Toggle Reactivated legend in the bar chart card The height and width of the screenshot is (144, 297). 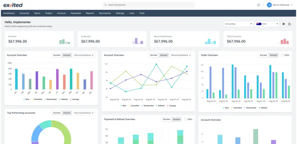tap(50, 99)
